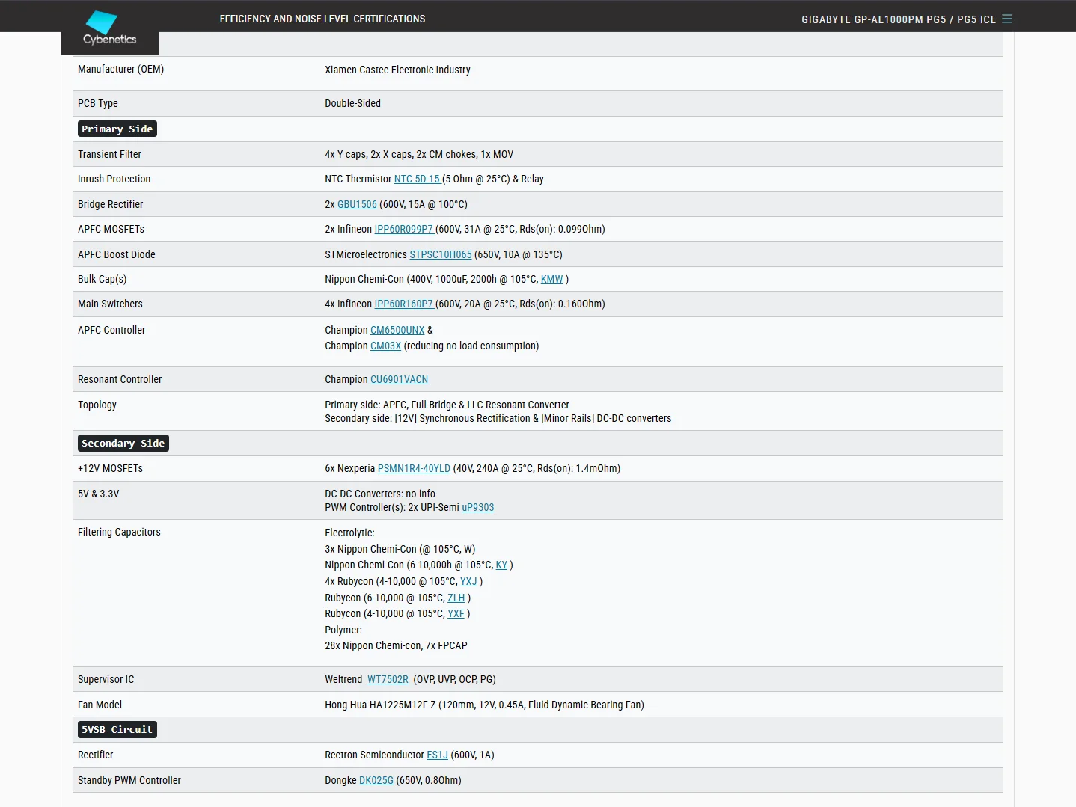Click the 'Inrush Protection' row label
Viewport: 1076px width, 807px height.
click(x=114, y=179)
